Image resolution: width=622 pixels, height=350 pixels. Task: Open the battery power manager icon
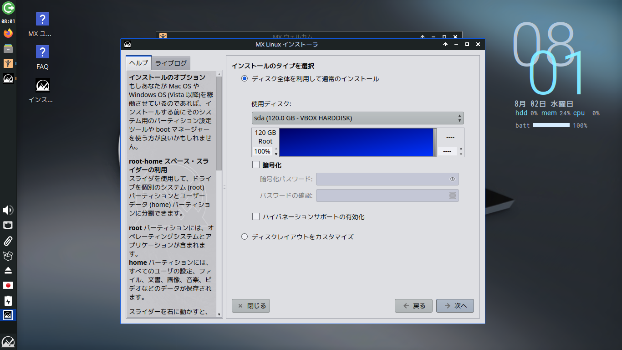tap(8, 301)
